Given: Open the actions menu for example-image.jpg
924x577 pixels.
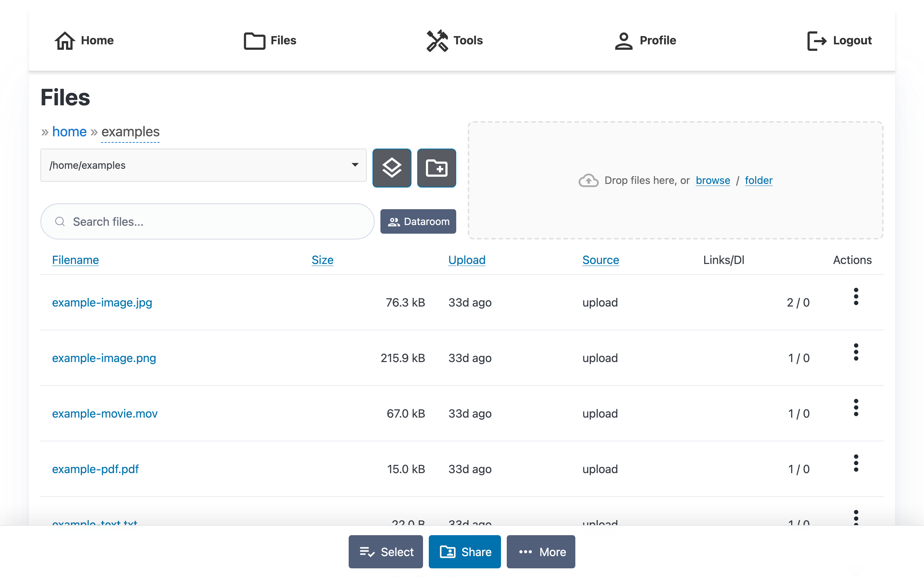Looking at the screenshot, I should (x=857, y=296).
